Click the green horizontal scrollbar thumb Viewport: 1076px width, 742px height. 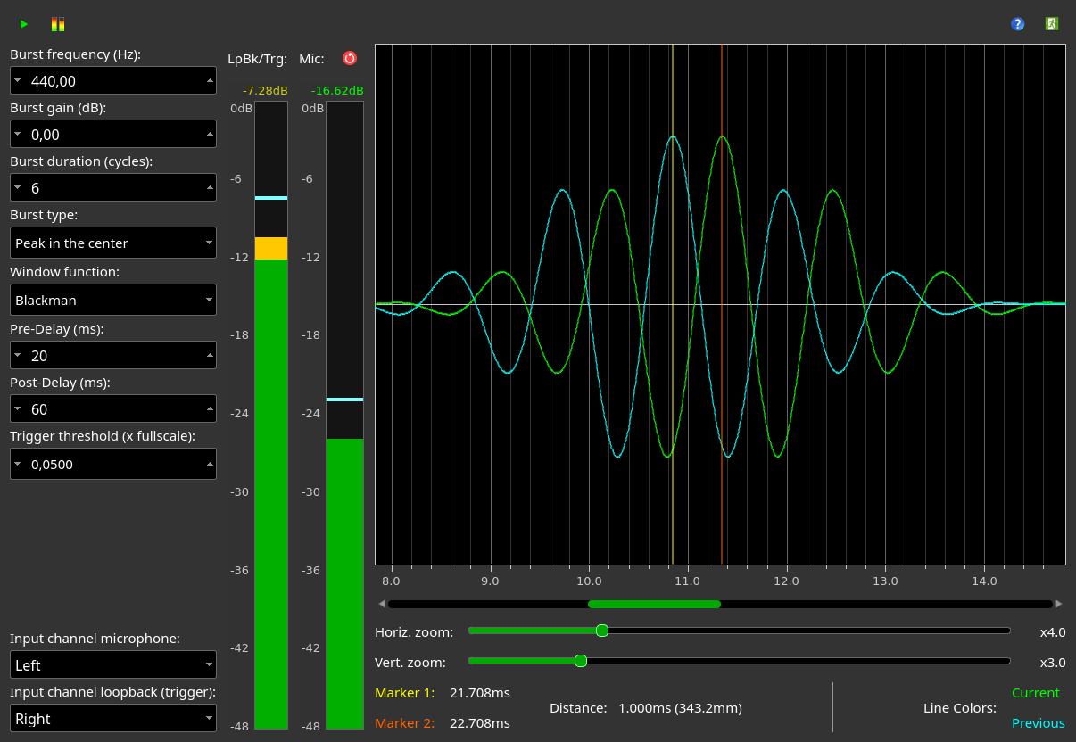[654, 604]
